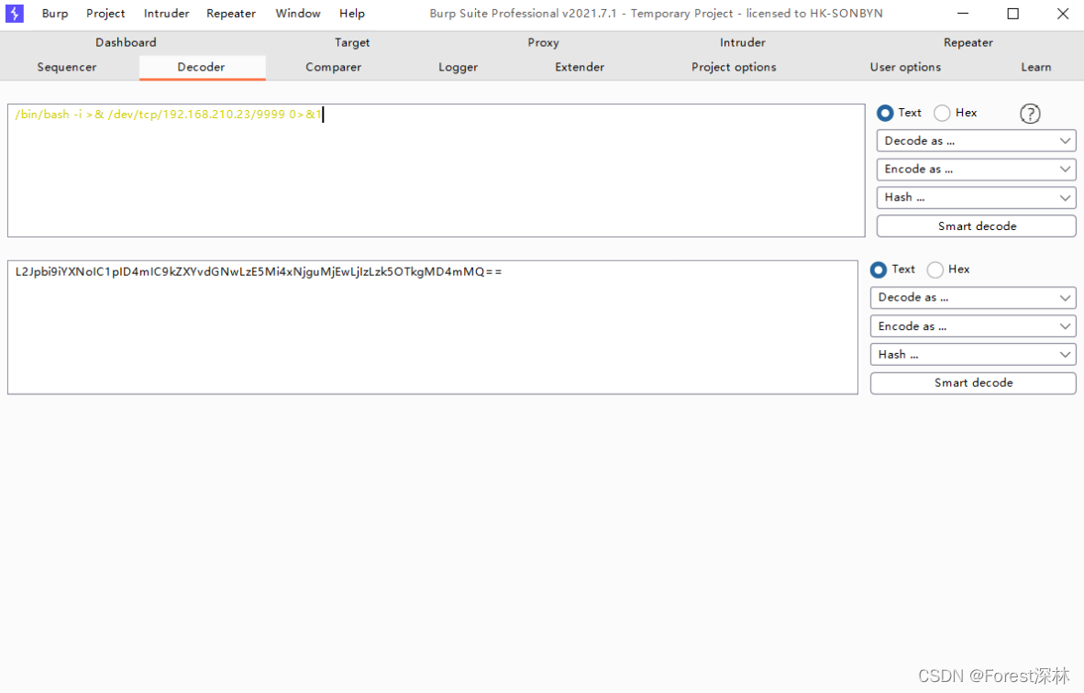Switch to the Sequencer tab
The height and width of the screenshot is (693, 1084).
[x=66, y=67]
